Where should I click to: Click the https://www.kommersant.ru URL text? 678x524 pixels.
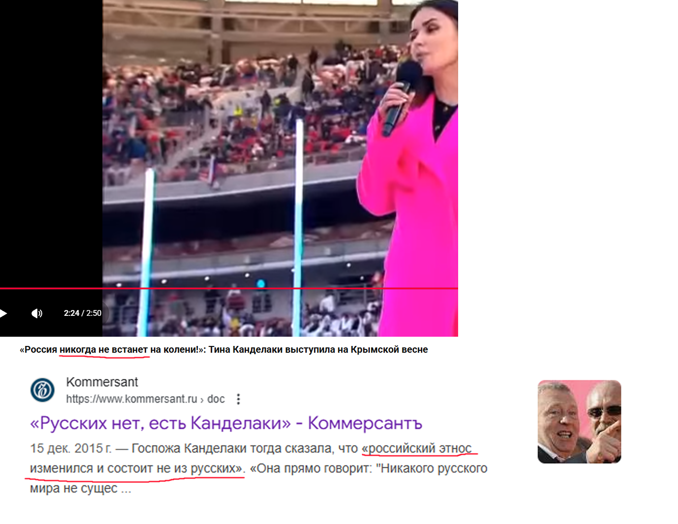click(132, 399)
